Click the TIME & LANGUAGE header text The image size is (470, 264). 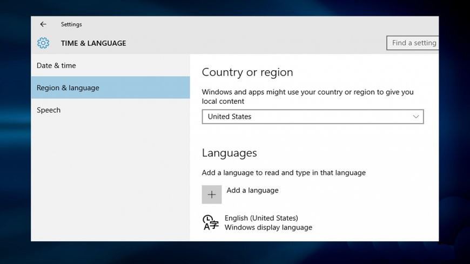point(93,43)
